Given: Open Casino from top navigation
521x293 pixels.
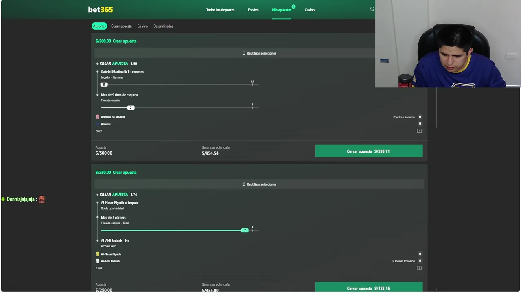Looking at the screenshot, I should [309, 10].
